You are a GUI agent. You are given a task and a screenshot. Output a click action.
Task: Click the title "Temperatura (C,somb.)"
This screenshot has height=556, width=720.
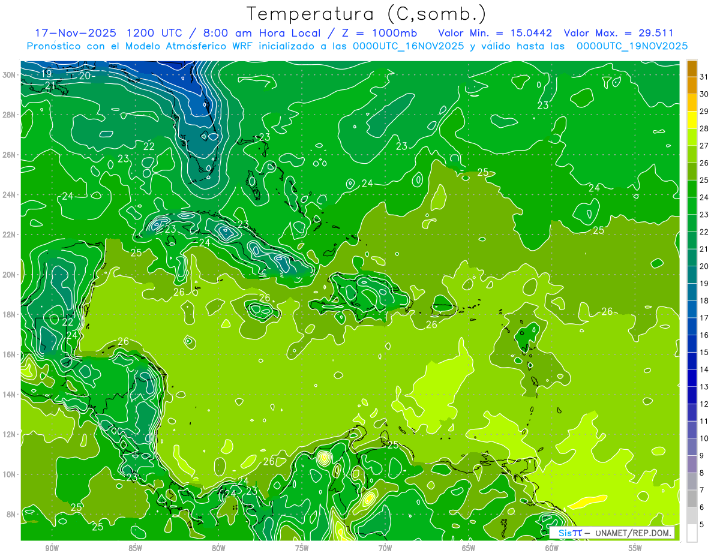point(367,13)
